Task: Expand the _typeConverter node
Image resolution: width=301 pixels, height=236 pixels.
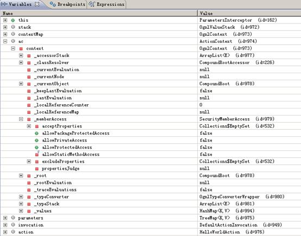Action: click(21, 197)
